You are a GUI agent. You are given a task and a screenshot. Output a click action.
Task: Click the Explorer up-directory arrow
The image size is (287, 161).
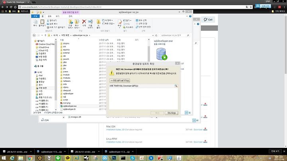(45, 35)
